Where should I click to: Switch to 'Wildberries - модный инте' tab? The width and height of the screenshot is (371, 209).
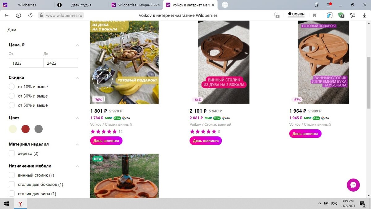pyautogui.click(x=136, y=5)
